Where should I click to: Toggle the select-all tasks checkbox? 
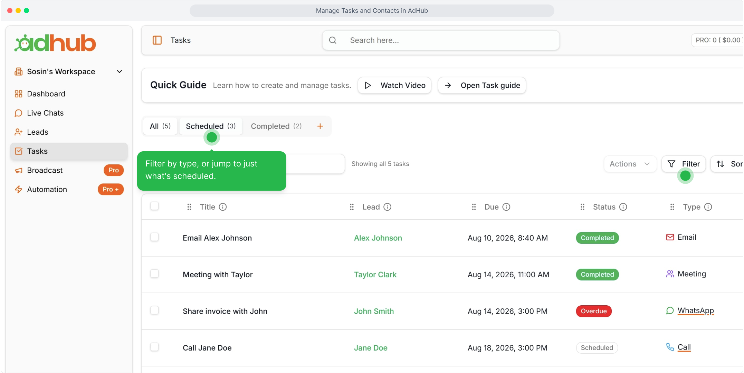click(x=154, y=206)
